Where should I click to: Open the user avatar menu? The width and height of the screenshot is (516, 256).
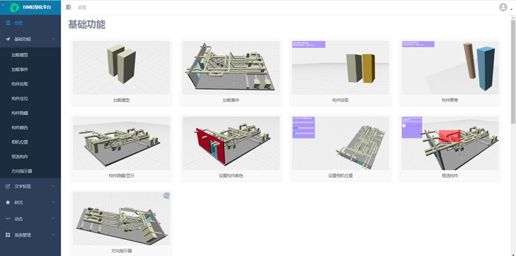503,7
